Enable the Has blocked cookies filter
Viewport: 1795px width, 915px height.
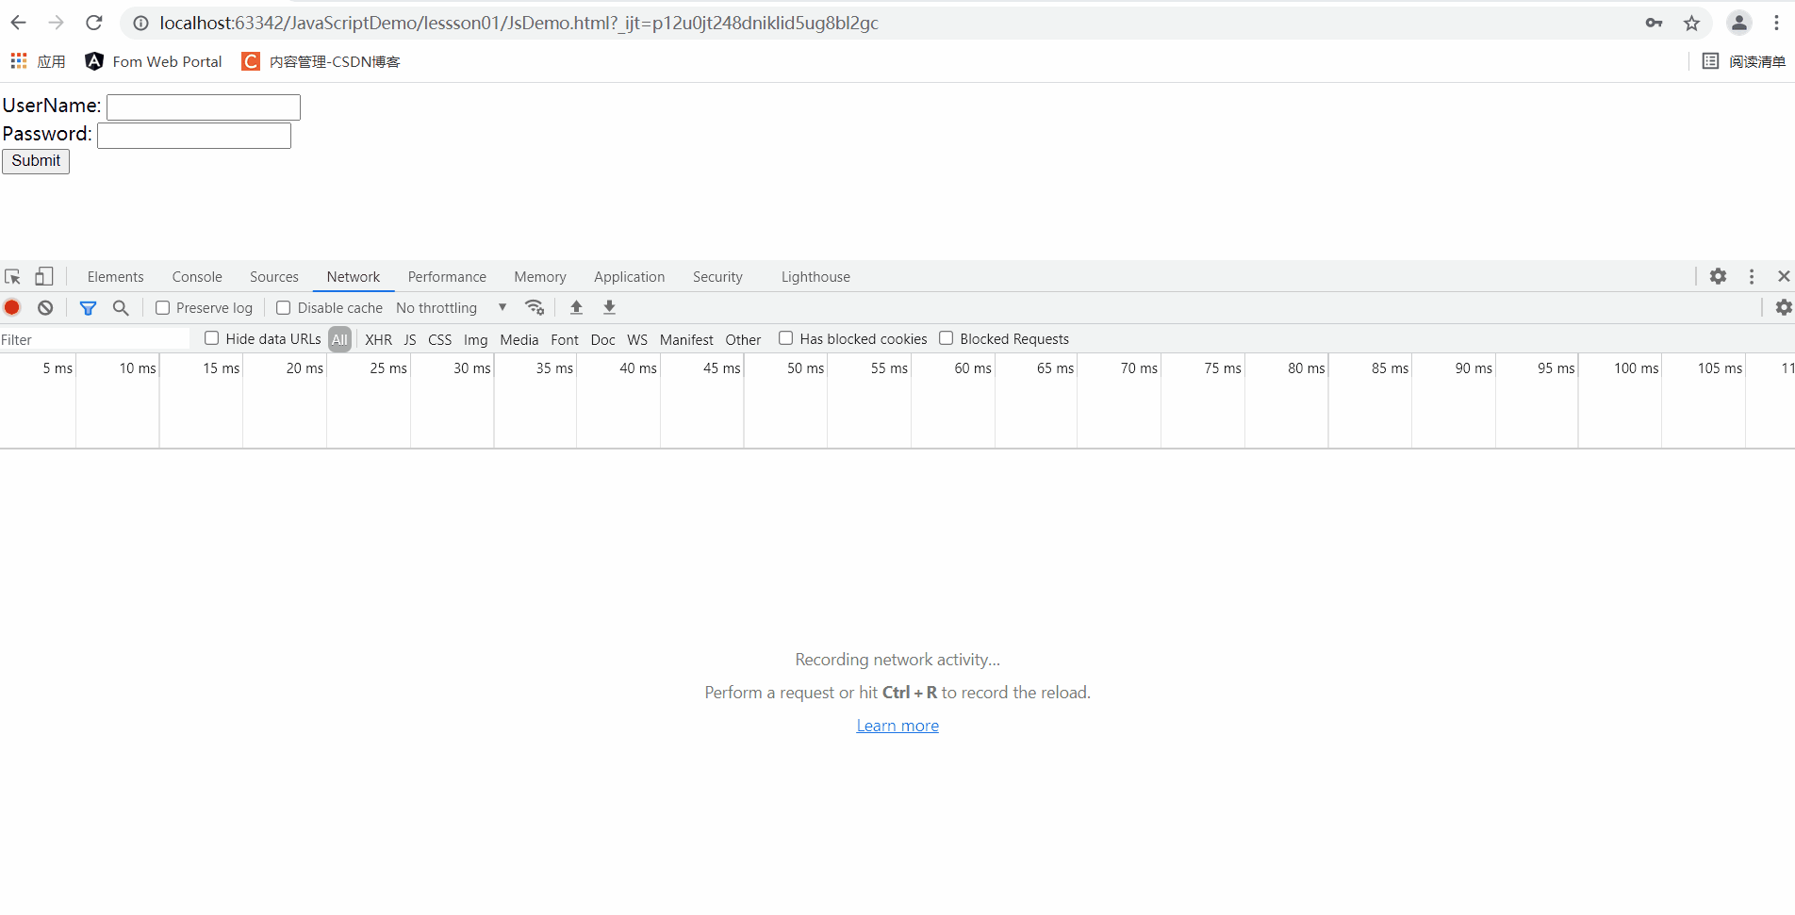coord(786,338)
